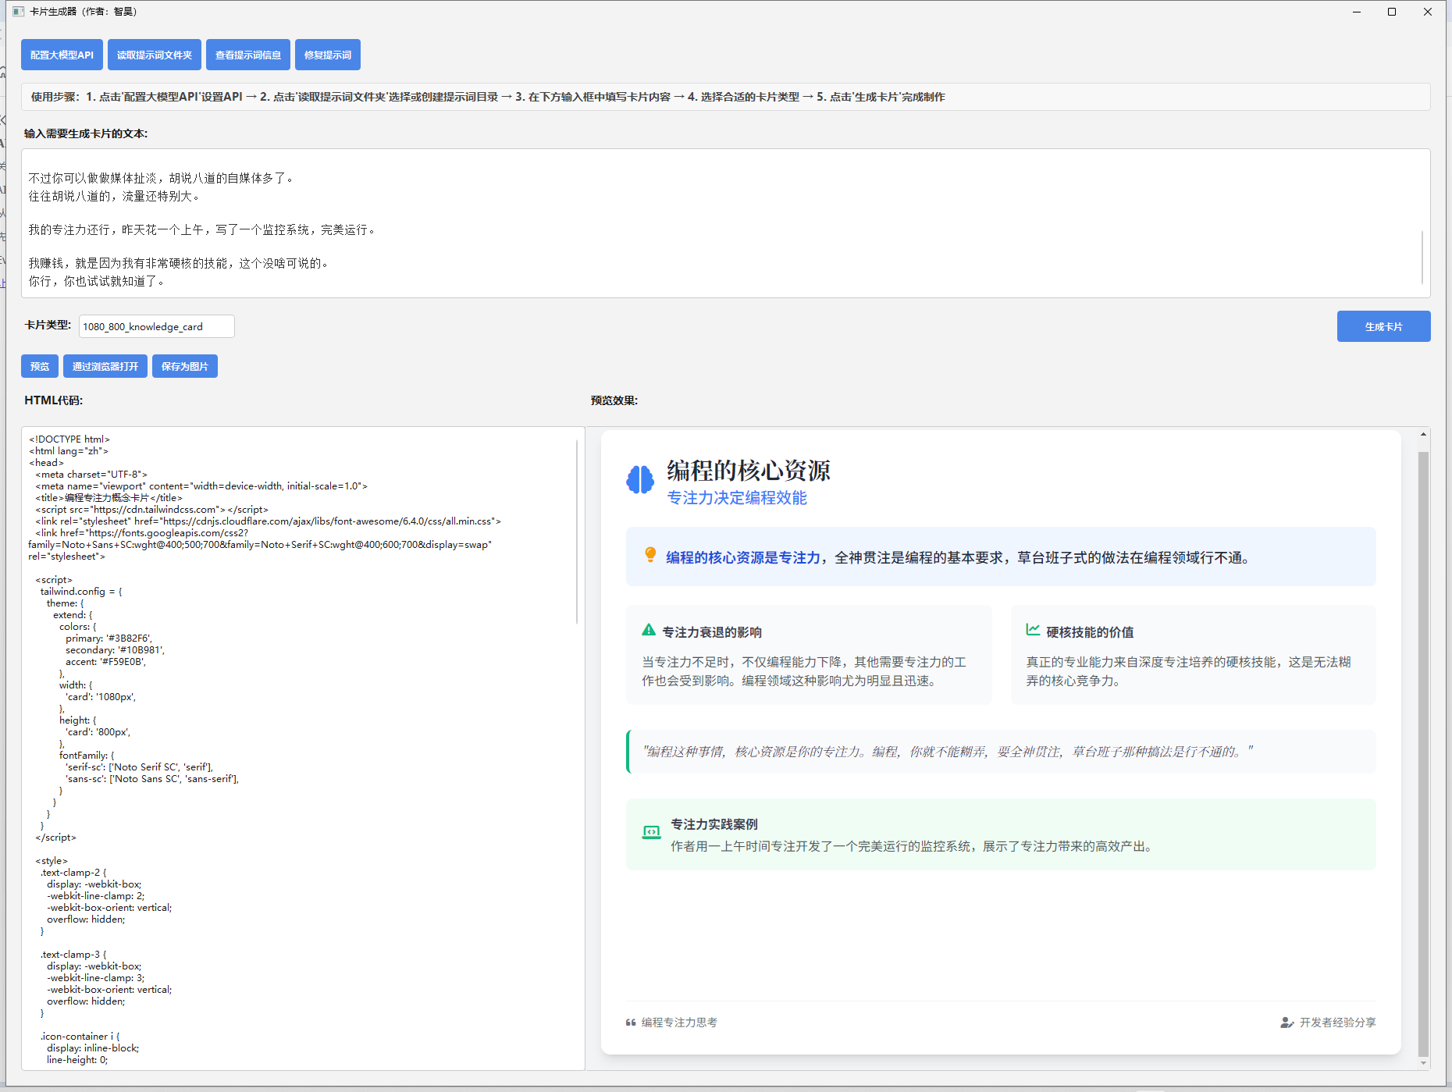This screenshot has width=1452, height=1092.
Task: Click the line 你行，你也试试就知道了
Action: tap(98, 281)
